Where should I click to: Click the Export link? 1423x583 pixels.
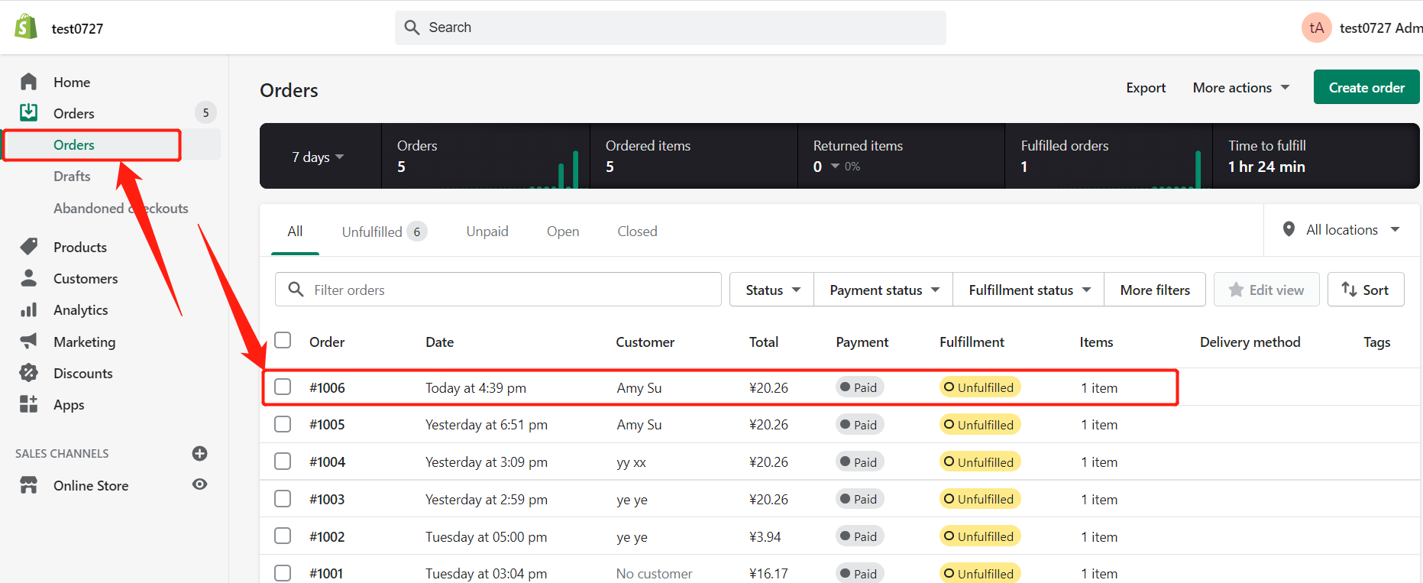click(1146, 88)
